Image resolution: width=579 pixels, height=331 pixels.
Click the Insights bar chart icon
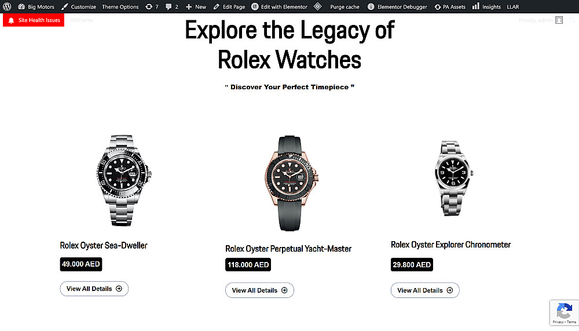tap(475, 7)
